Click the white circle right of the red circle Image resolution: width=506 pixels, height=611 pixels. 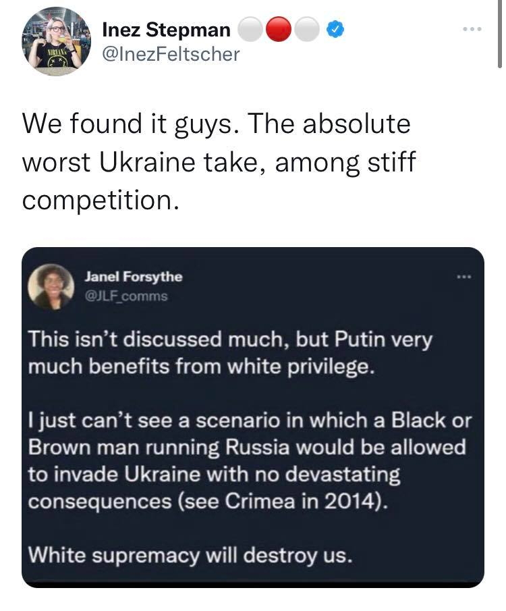point(308,30)
